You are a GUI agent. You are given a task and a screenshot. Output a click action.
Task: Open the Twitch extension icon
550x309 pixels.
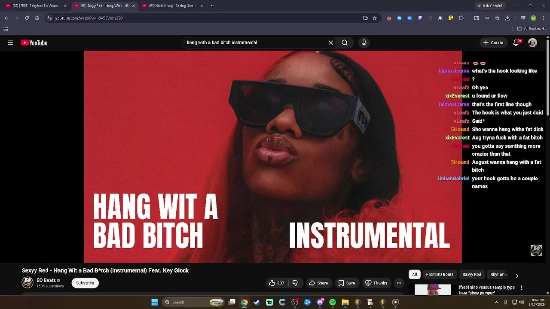pyautogui.click(x=420, y=18)
